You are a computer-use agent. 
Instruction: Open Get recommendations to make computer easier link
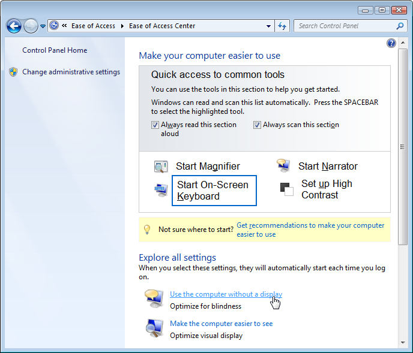click(x=310, y=230)
